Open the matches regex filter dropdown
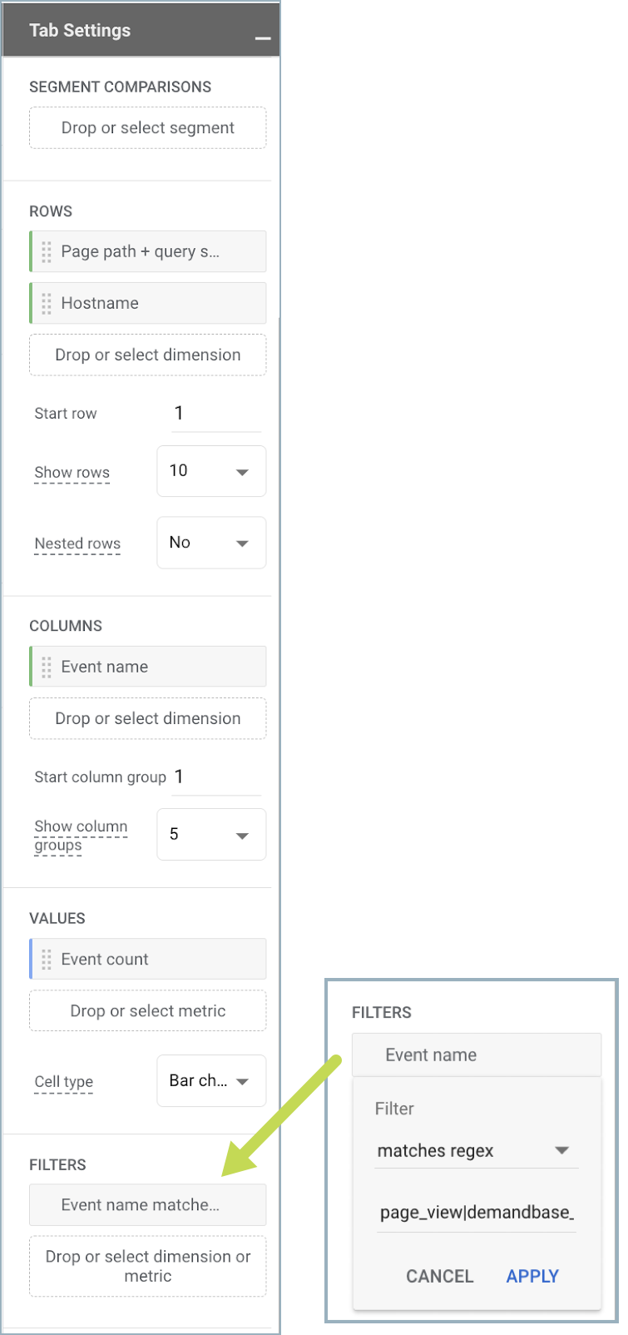This screenshot has height=1335, width=628. coord(476,1151)
